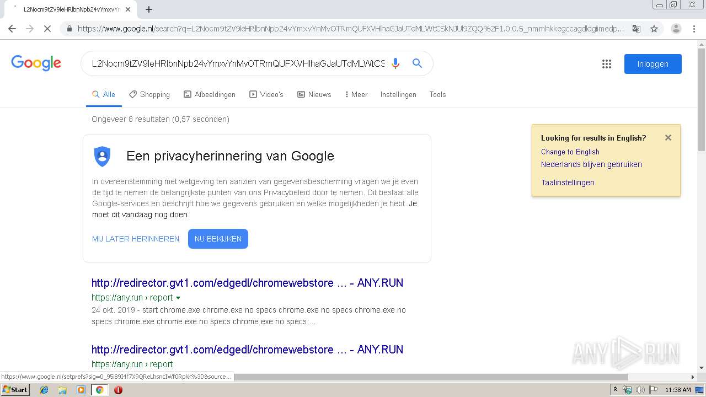Switch to the Nieuws tab
706x397 pixels.
314,94
